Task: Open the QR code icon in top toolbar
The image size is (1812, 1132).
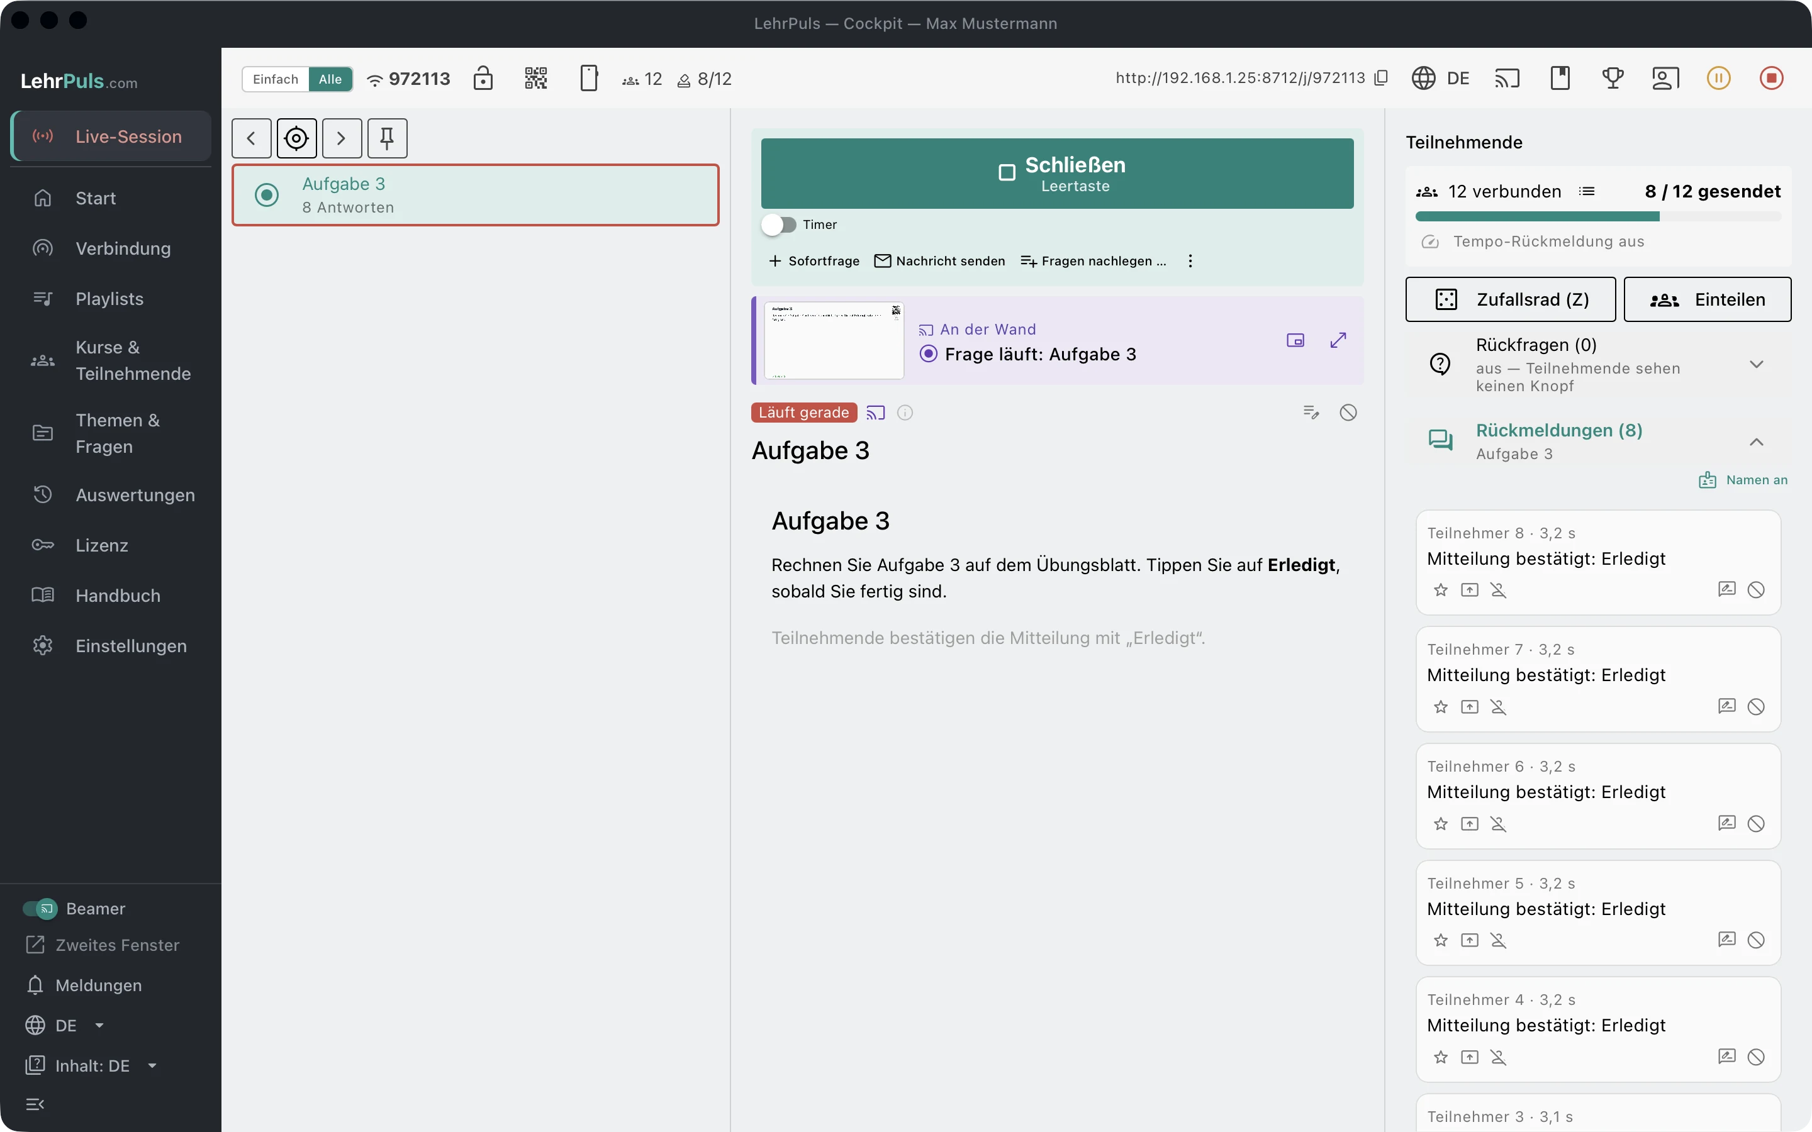Action: click(535, 78)
